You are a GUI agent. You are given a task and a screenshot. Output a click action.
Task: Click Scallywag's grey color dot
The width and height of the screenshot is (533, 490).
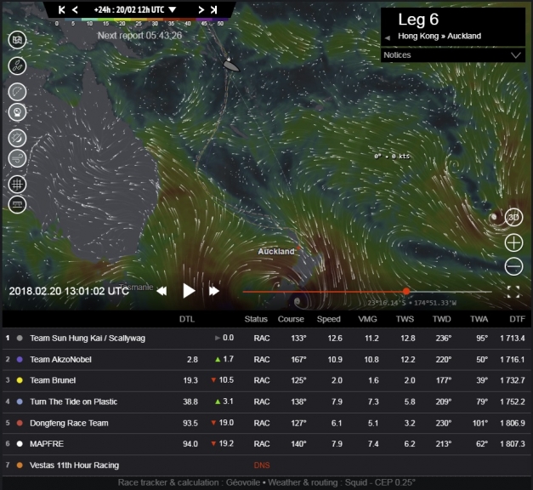coord(20,339)
